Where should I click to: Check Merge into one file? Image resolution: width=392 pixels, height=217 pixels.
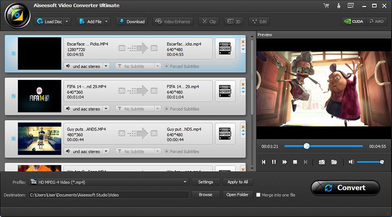(x=258, y=195)
